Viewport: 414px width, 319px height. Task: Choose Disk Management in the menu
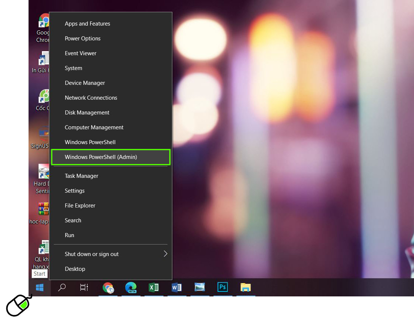(87, 113)
